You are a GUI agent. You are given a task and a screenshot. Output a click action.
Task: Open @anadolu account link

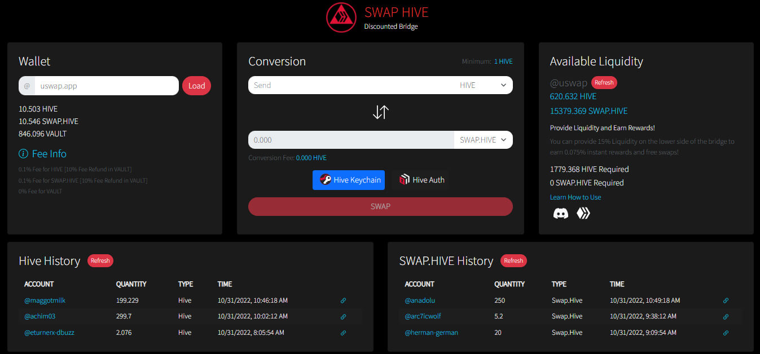point(420,300)
